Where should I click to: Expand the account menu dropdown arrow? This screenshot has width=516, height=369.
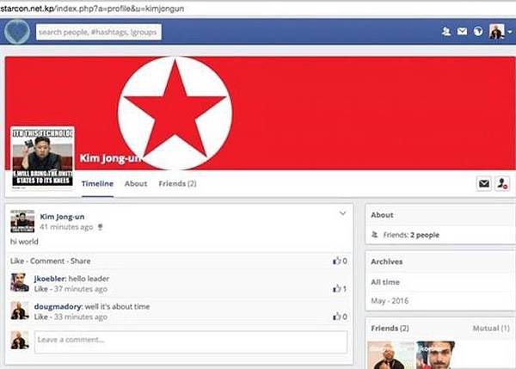tap(510, 32)
